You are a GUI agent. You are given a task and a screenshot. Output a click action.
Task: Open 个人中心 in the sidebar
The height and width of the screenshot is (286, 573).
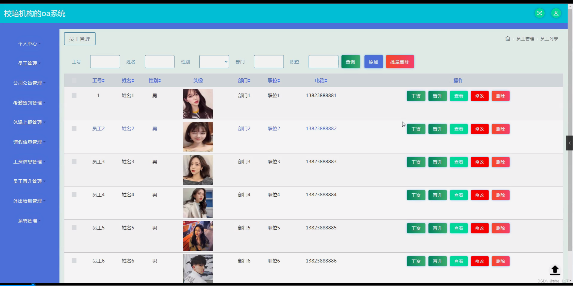point(29,43)
